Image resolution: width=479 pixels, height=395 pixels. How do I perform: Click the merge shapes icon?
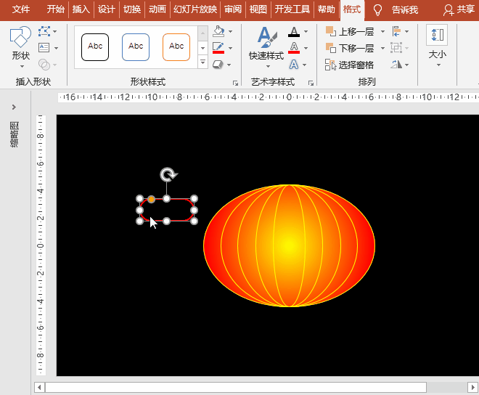pyautogui.click(x=44, y=65)
